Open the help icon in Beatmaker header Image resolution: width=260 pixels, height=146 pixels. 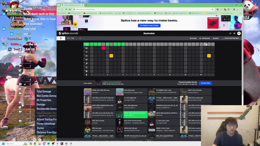pyautogui.click(x=234, y=33)
